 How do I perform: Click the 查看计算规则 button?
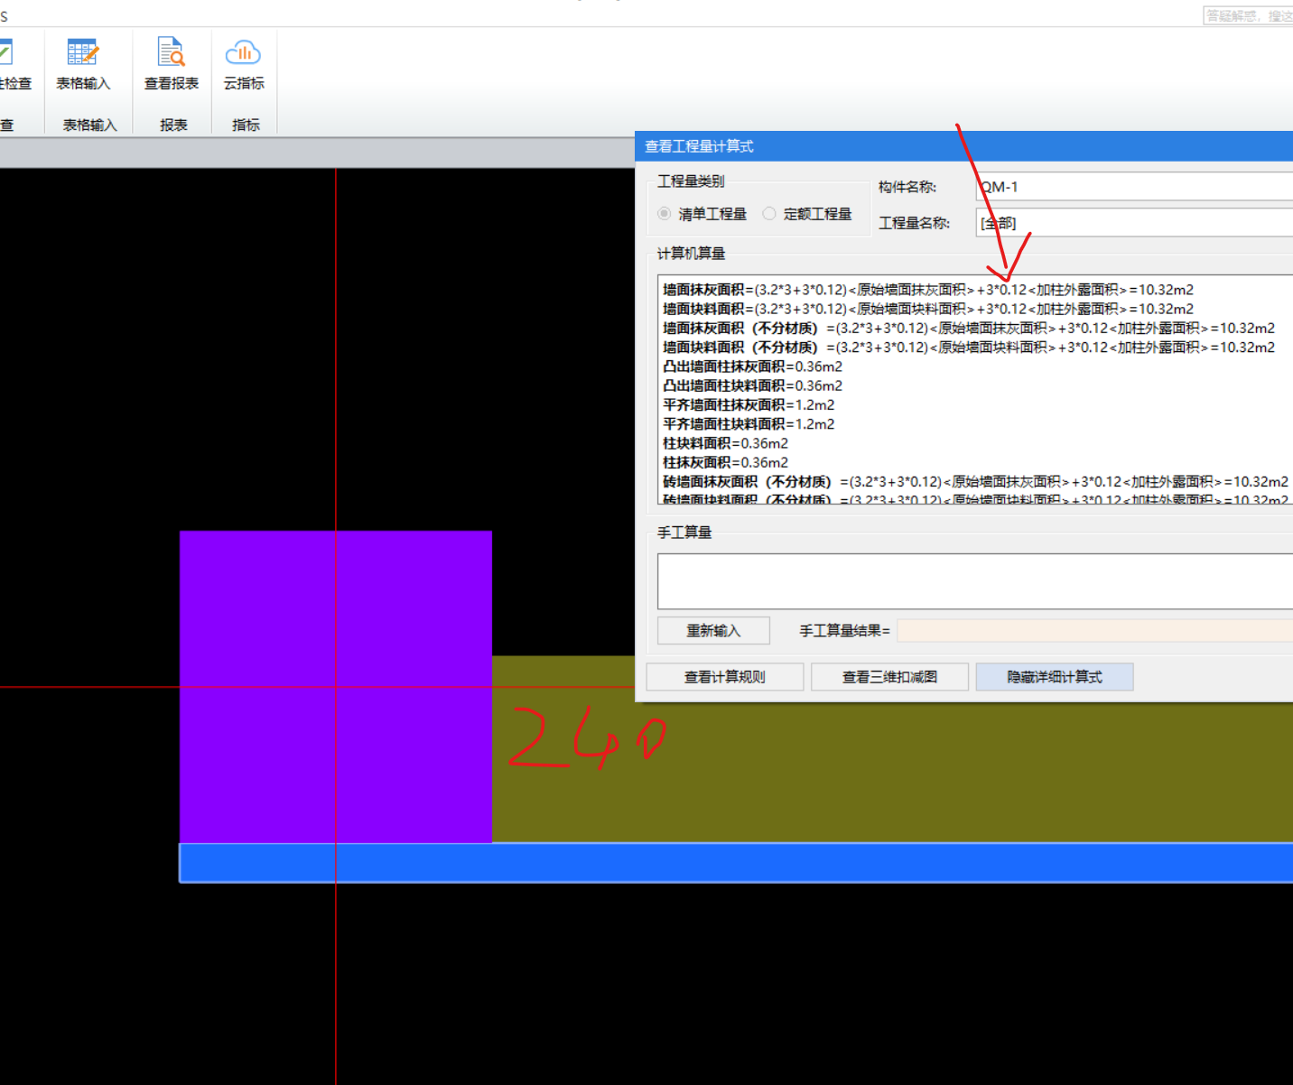[725, 677]
